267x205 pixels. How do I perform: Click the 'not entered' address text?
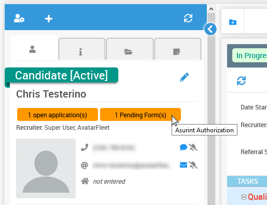109,182
